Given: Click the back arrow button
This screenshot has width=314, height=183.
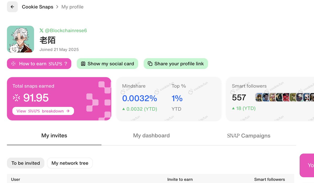Looking at the screenshot, I should coord(12,7).
